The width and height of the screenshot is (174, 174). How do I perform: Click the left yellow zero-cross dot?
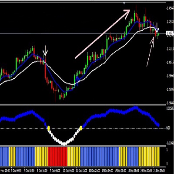[49, 128]
